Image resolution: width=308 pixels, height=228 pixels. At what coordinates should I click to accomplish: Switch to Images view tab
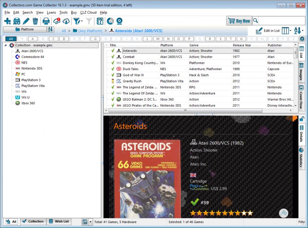tap(301, 72)
